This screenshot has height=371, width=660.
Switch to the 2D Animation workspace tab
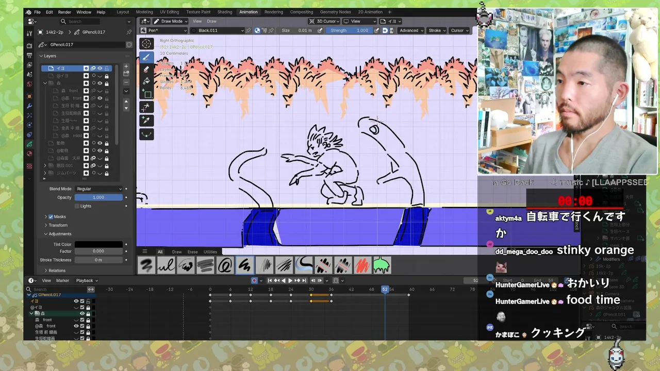tap(370, 12)
